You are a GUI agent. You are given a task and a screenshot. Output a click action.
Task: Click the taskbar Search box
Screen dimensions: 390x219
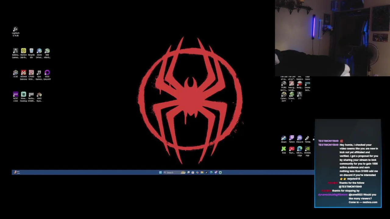pyautogui.click(x=175, y=172)
